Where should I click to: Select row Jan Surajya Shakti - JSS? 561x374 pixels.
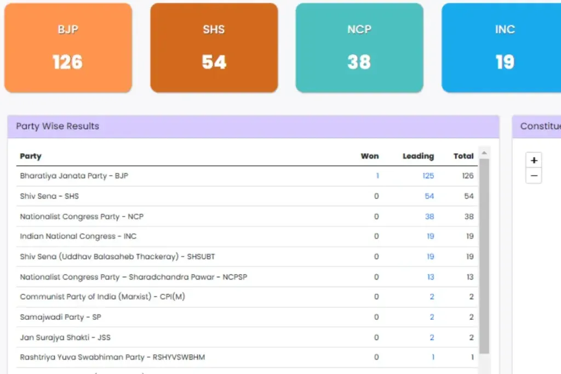tap(247, 337)
